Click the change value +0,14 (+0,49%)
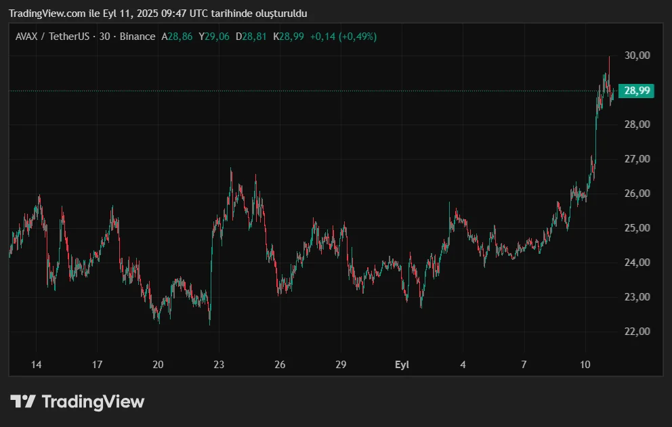Viewport: 672px width, 427px height. (x=343, y=37)
